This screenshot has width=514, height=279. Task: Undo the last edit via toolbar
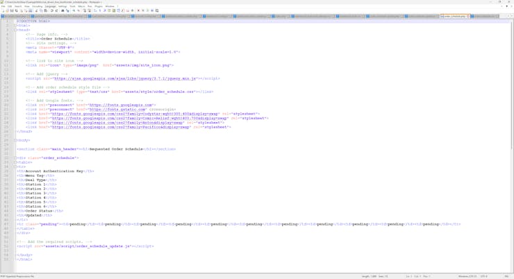click(x=52, y=10)
